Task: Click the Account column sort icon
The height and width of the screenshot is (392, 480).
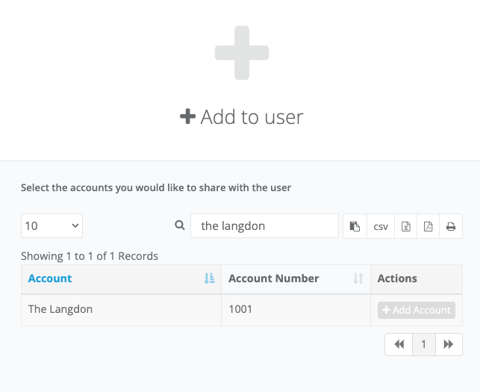Action: point(209,279)
